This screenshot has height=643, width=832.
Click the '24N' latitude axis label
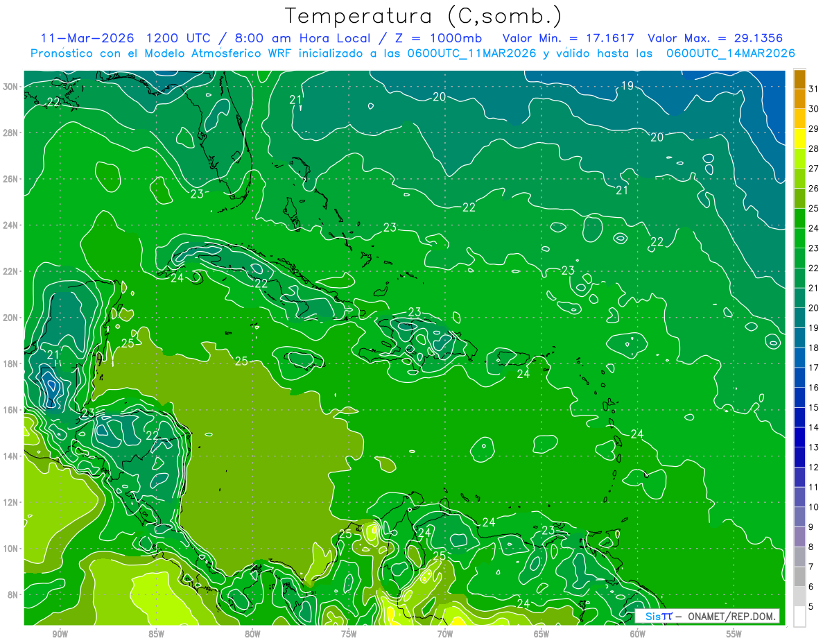10,225
